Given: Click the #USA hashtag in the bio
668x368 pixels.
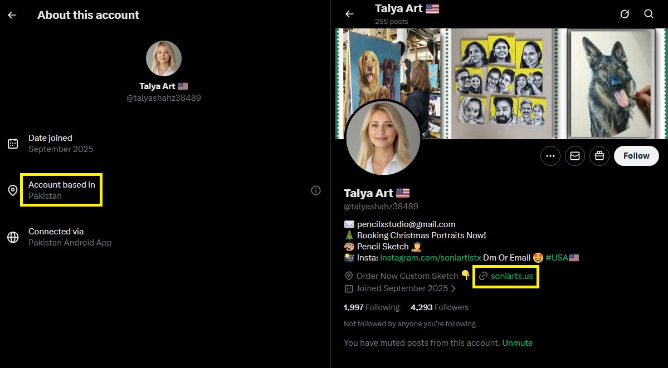Looking at the screenshot, I should tap(558, 257).
